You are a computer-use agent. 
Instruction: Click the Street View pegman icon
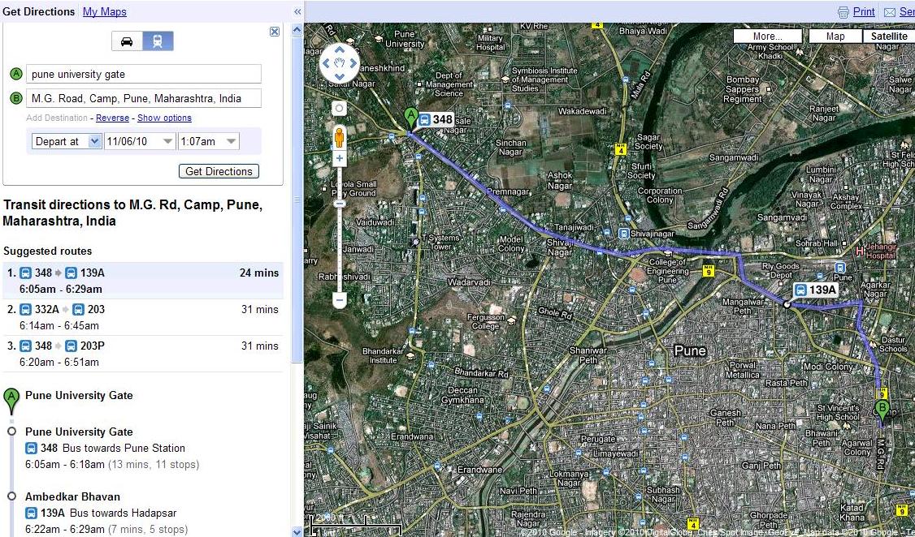pos(339,138)
